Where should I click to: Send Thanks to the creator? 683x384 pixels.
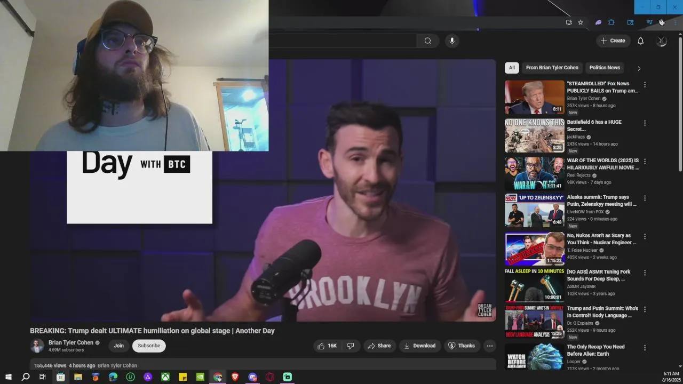(462, 346)
